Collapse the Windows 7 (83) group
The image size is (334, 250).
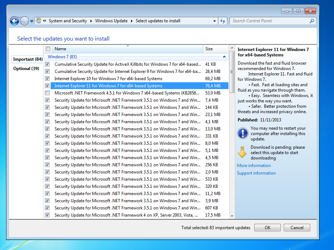224,57
